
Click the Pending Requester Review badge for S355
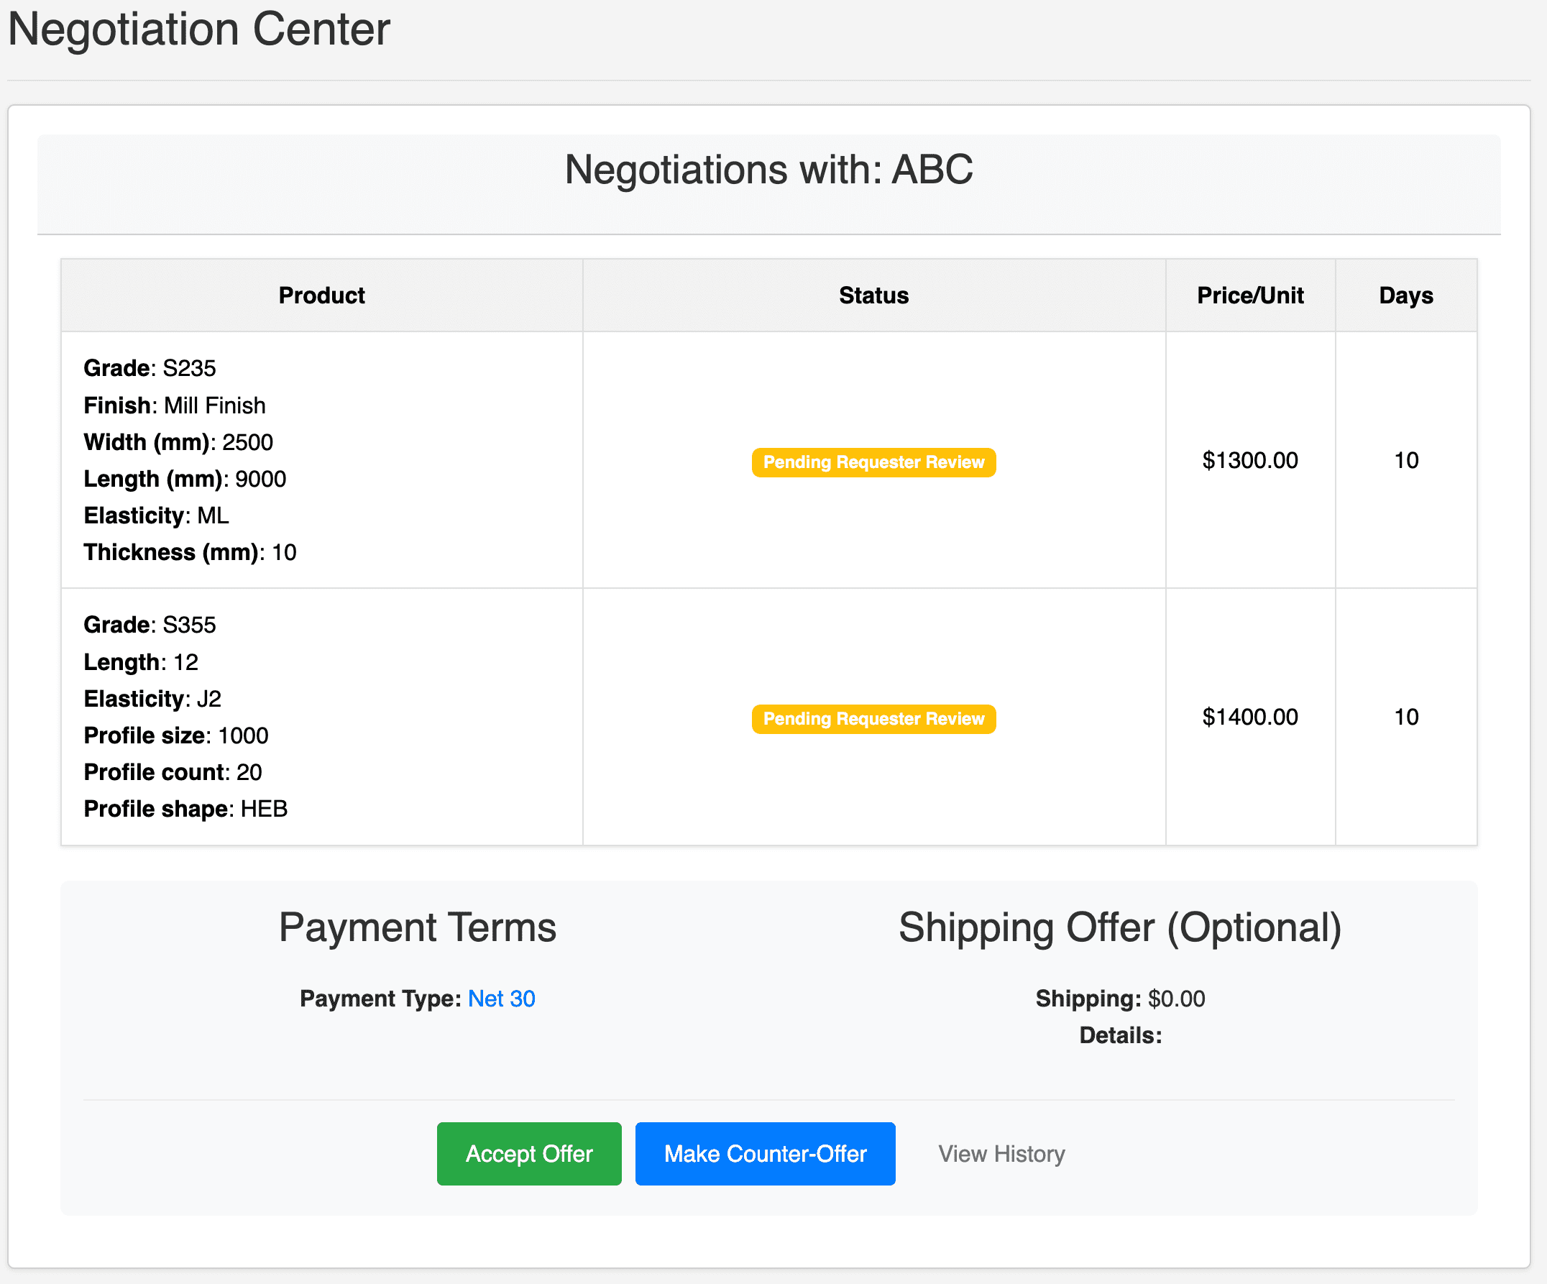coord(873,718)
